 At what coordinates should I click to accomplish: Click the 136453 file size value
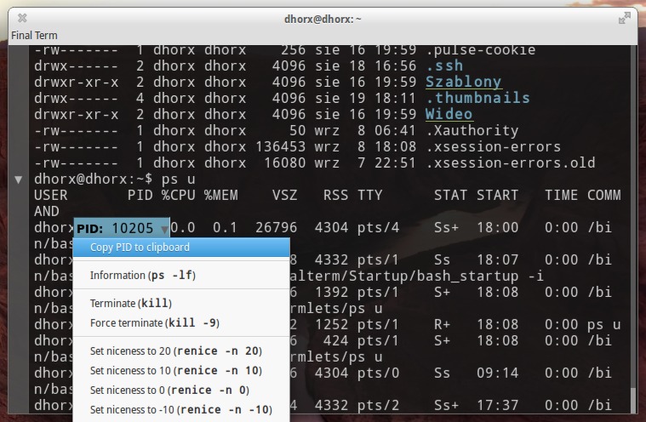[x=281, y=146]
